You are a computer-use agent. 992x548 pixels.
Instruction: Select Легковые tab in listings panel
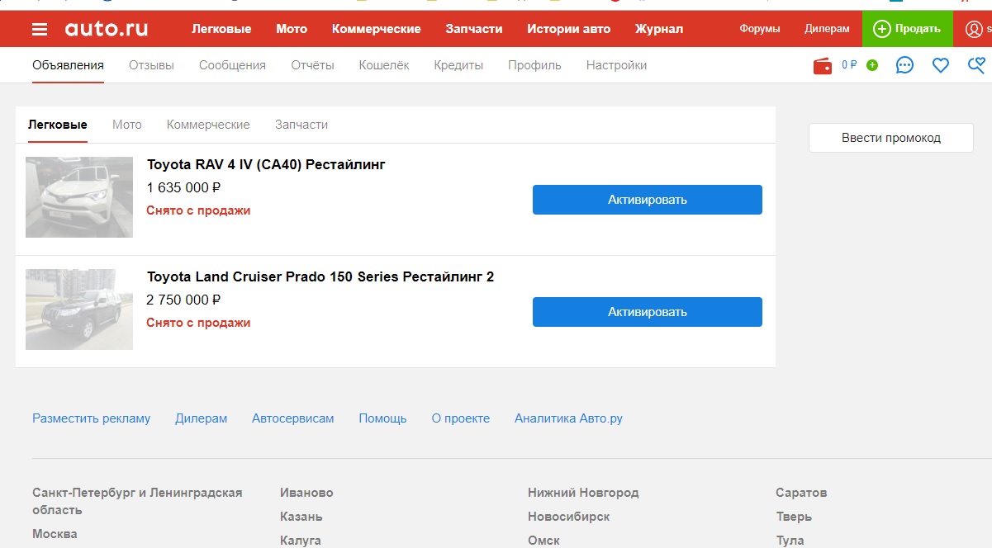coord(58,125)
